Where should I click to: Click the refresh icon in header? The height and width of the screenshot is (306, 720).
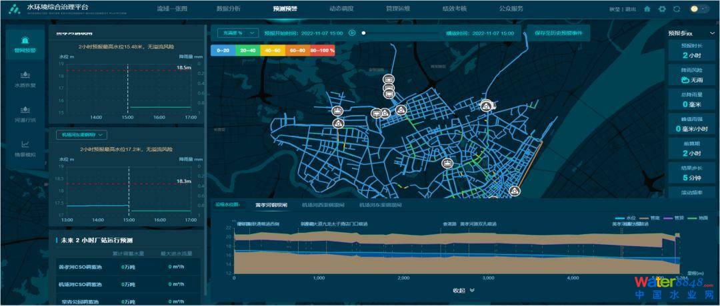click(677, 9)
